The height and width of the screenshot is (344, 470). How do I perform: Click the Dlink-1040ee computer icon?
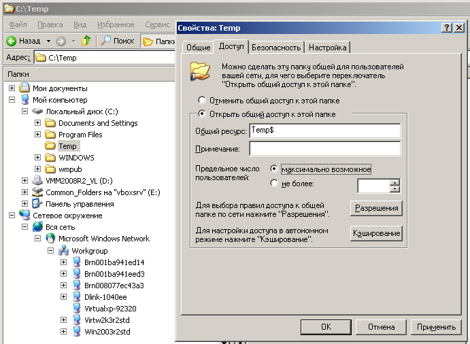tap(77, 297)
